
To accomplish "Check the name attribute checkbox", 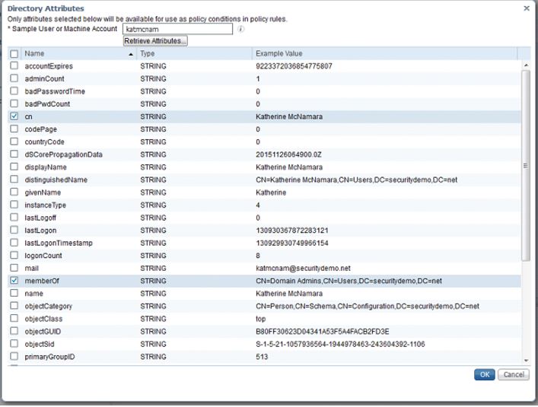I will [x=14, y=293].
